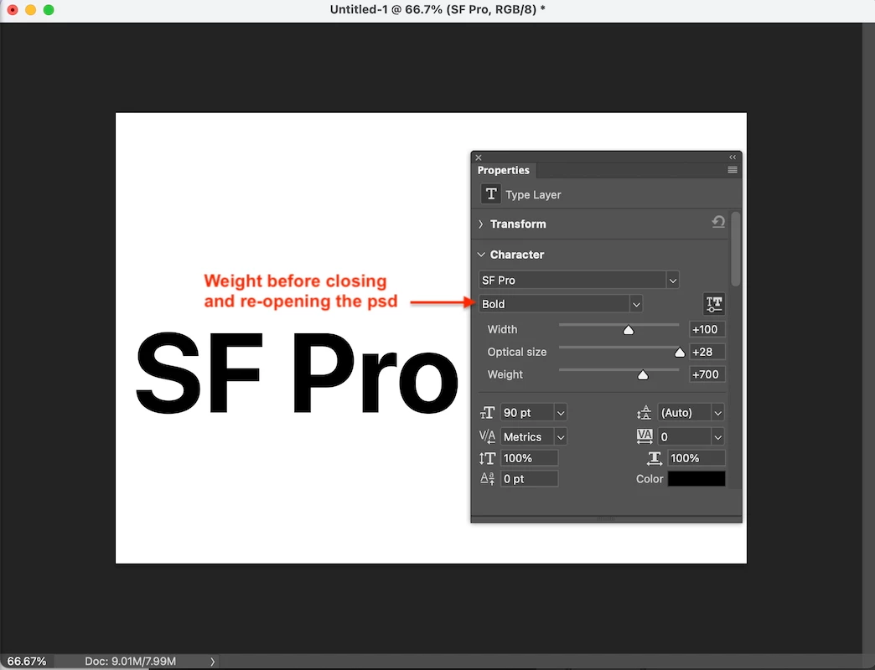
Task: Open the variable font settings icon button
Action: [714, 304]
